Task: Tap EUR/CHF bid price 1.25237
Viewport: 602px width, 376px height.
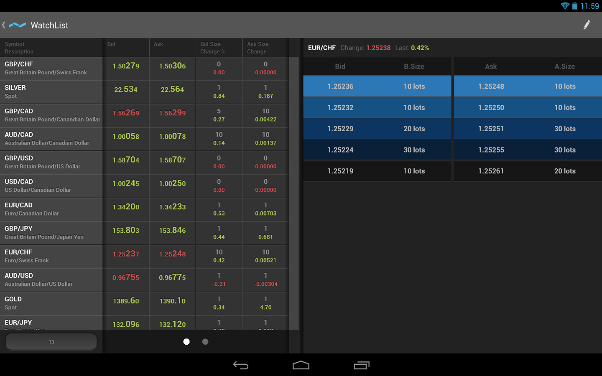Action: (126, 254)
